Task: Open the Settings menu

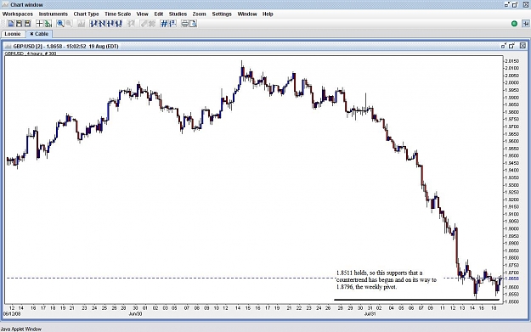Action: (222, 14)
